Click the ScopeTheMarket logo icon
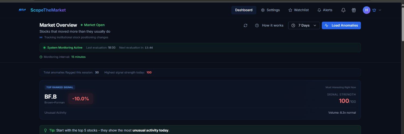This screenshot has height=134, width=404. [22, 10]
